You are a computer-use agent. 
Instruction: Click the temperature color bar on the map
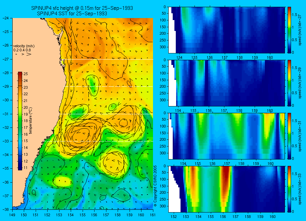coord(20,121)
